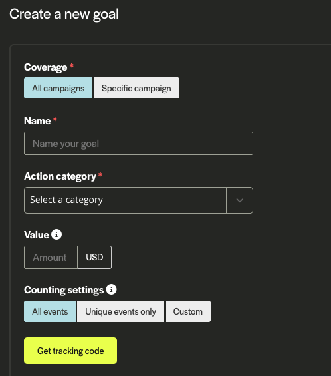
Task: Focus the Amount value field
Action: coord(51,258)
